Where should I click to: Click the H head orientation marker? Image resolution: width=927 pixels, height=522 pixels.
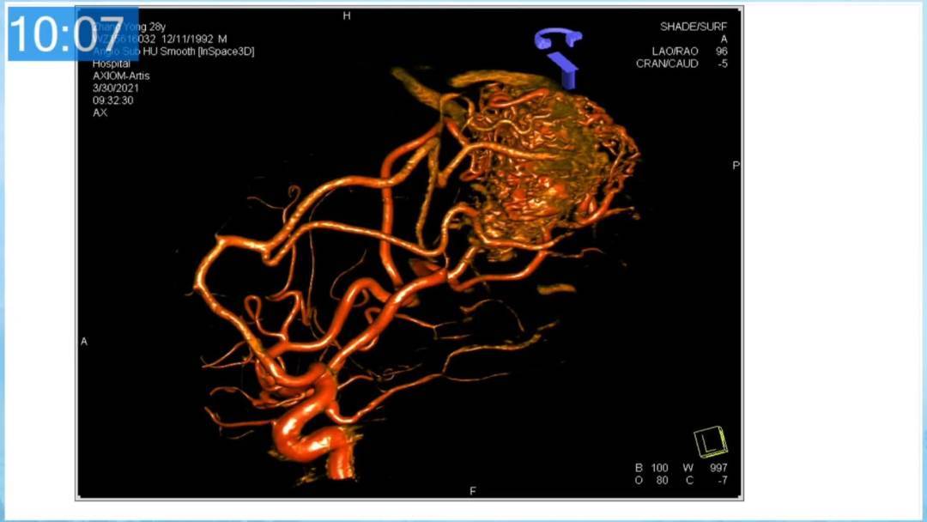pos(347,16)
